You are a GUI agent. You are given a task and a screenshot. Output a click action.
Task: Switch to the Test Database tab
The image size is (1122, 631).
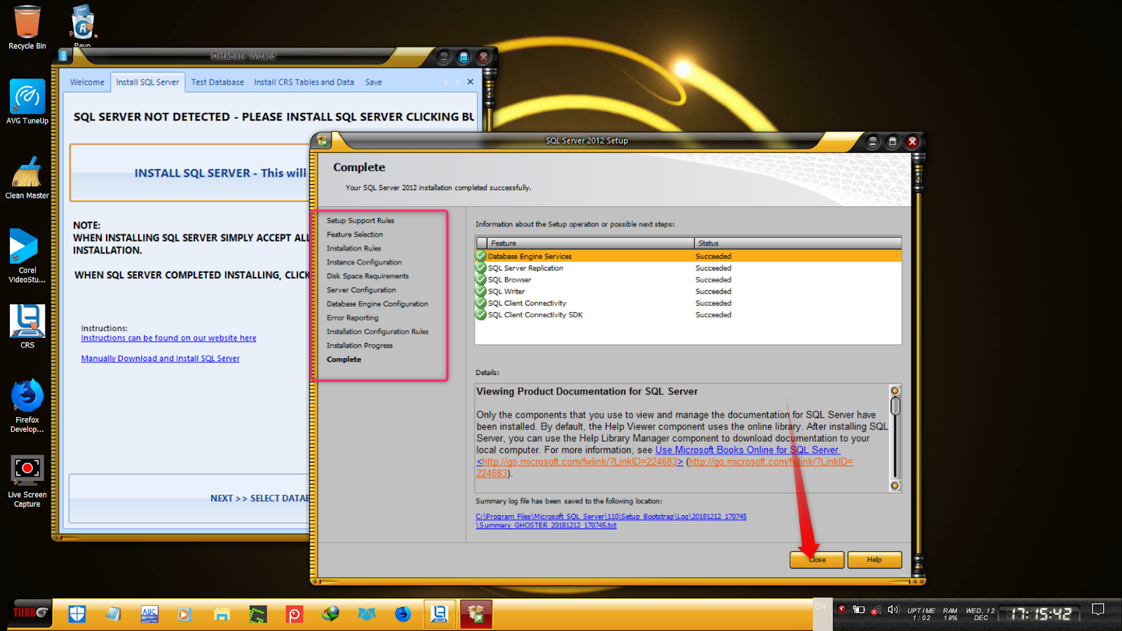(x=217, y=82)
